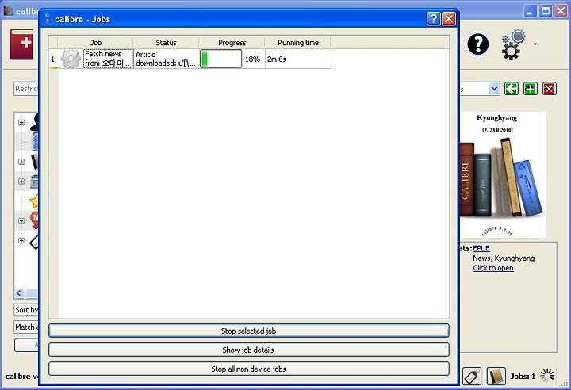Click 'Jobs: 1' indicator in status bar
This screenshot has width=571, height=390.
523,377
